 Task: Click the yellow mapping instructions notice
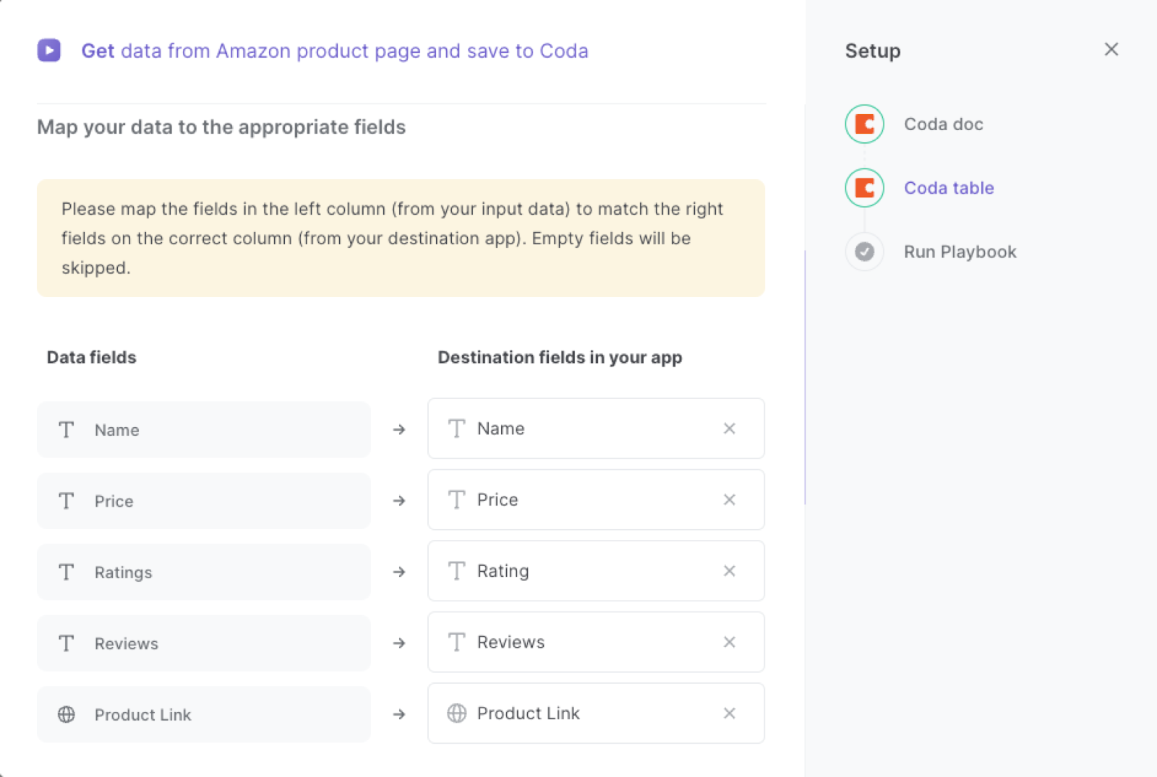(x=401, y=239)
